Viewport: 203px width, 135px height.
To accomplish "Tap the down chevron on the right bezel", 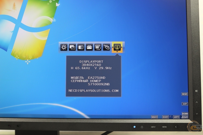I will tap(197, 114).
